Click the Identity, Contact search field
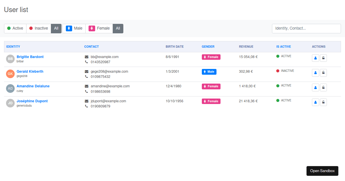The image size is (345, 181). (x=306, y=28)
